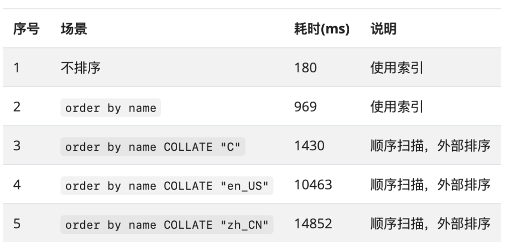This screenshot has width=505, height=245.
Task: Click the 耗时(ms) column header
Action: coord(322,29)
